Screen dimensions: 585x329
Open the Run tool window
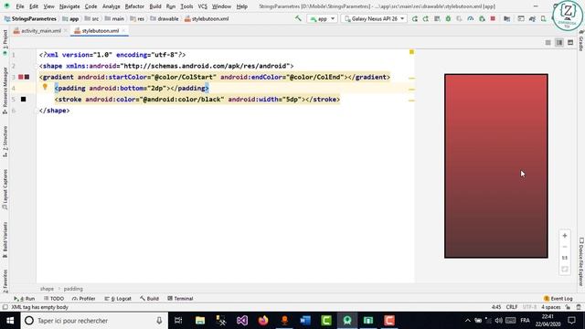[x=25, y=299]
